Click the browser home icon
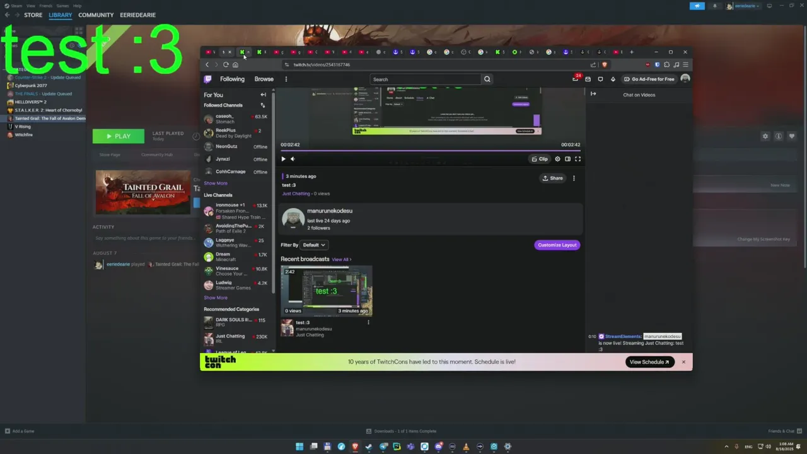Image resolution: width=807 pixels, height=454 pixels. [235, 64]
